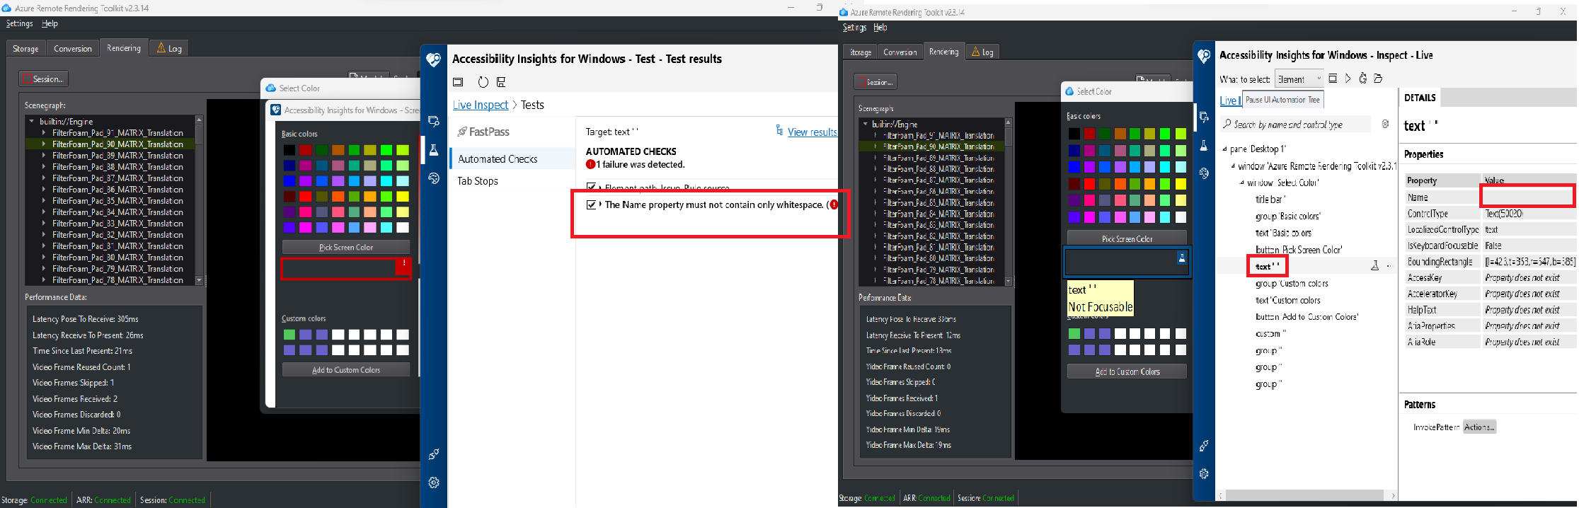Click horizontal scrollbar under Inspect element tree
Image resolution: width=1579 pixels, height=508 pixels.
click(1306, 495)
